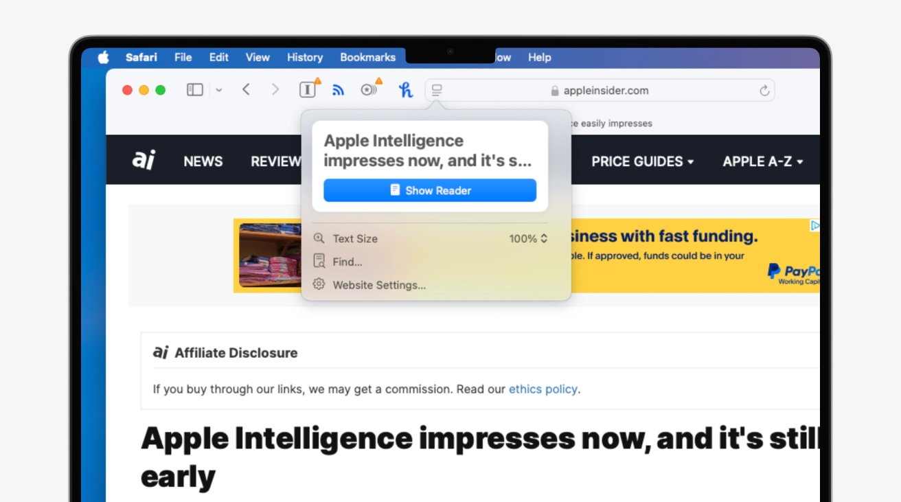Open the History menu
This screenshot has height=502, width=901.
(305, 58)
